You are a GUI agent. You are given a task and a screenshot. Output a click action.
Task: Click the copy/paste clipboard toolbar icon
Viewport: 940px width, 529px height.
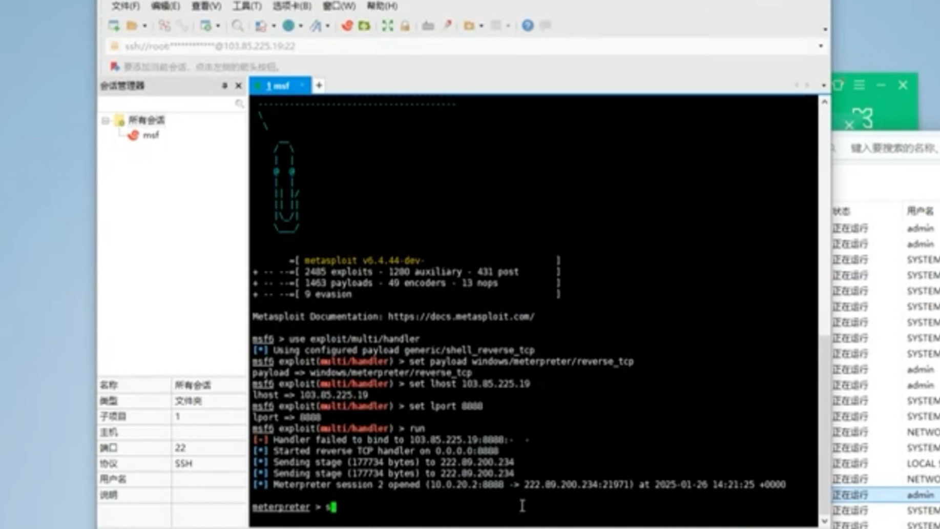(x=261, y=25)
